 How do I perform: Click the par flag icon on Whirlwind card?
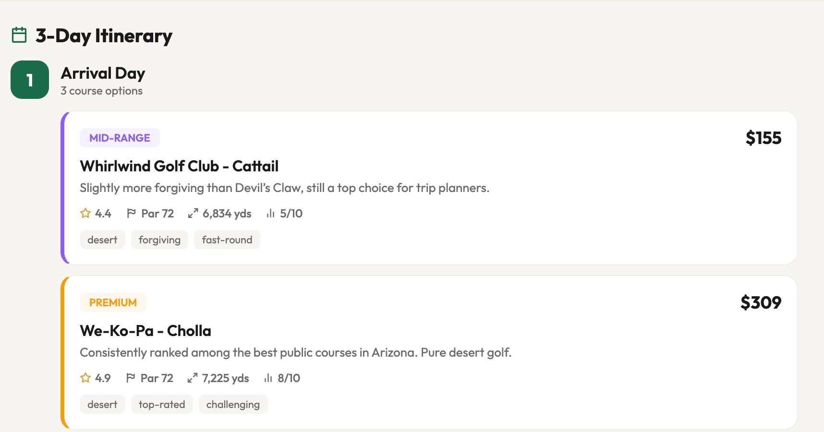(131, 213)
